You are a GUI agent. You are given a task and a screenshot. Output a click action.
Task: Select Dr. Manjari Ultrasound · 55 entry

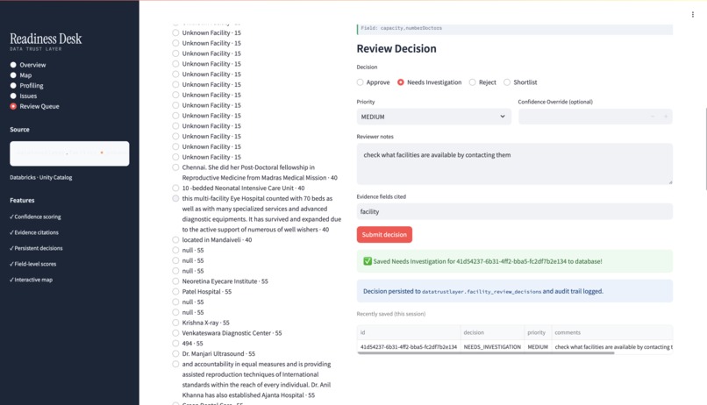(214, 353)
